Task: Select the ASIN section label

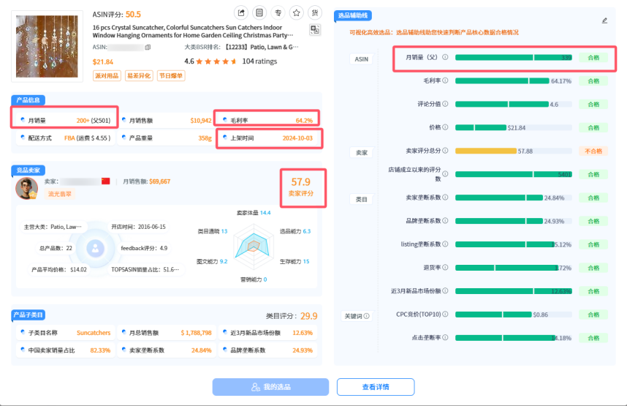Action: [362, 59]
